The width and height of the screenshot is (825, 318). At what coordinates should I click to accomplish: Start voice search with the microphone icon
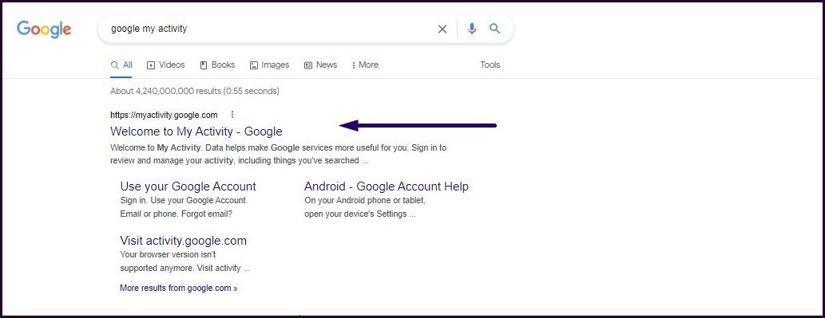pos(472,29)
